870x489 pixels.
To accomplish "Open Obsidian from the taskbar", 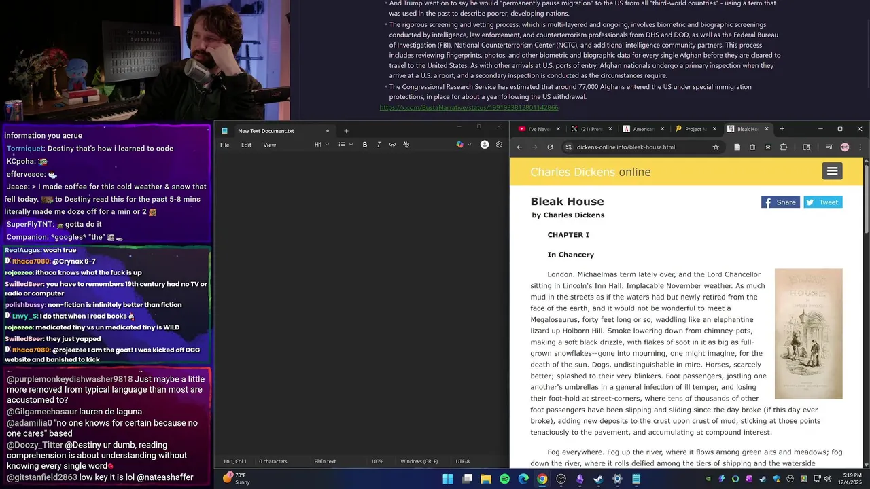I will click(580, 479).
